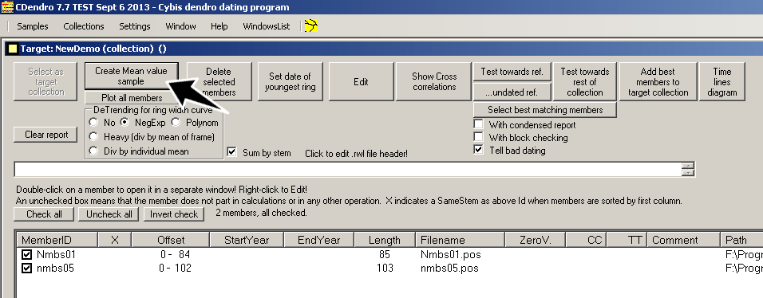Select the Nmbs01.pos filename cell
Screen dimensions: 763x298
[x=451, y=254]
